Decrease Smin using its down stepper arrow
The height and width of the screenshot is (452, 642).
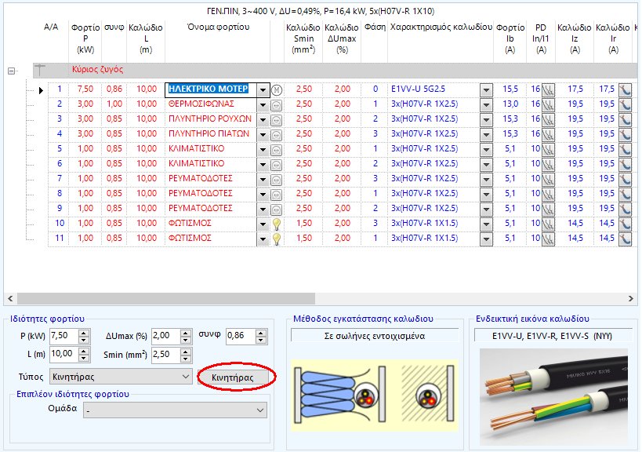(x=185, y=357)
